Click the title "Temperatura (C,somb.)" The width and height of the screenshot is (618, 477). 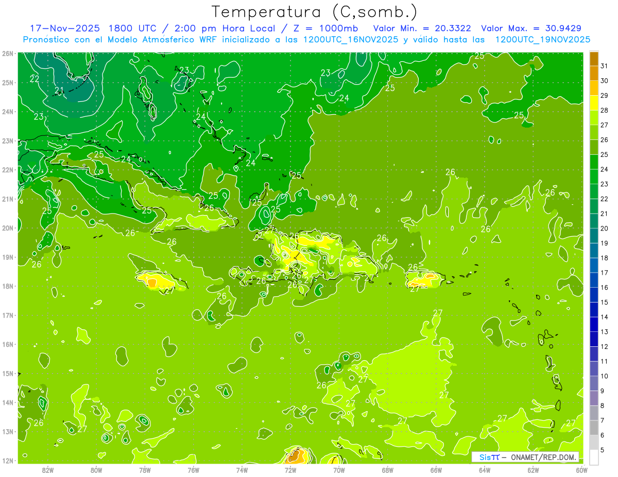315,12
